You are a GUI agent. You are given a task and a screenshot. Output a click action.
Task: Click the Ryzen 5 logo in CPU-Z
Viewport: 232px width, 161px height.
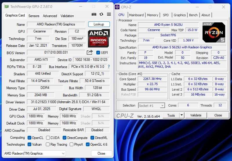214,32
